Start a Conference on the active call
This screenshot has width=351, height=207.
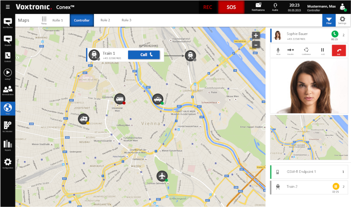point(306,51)
